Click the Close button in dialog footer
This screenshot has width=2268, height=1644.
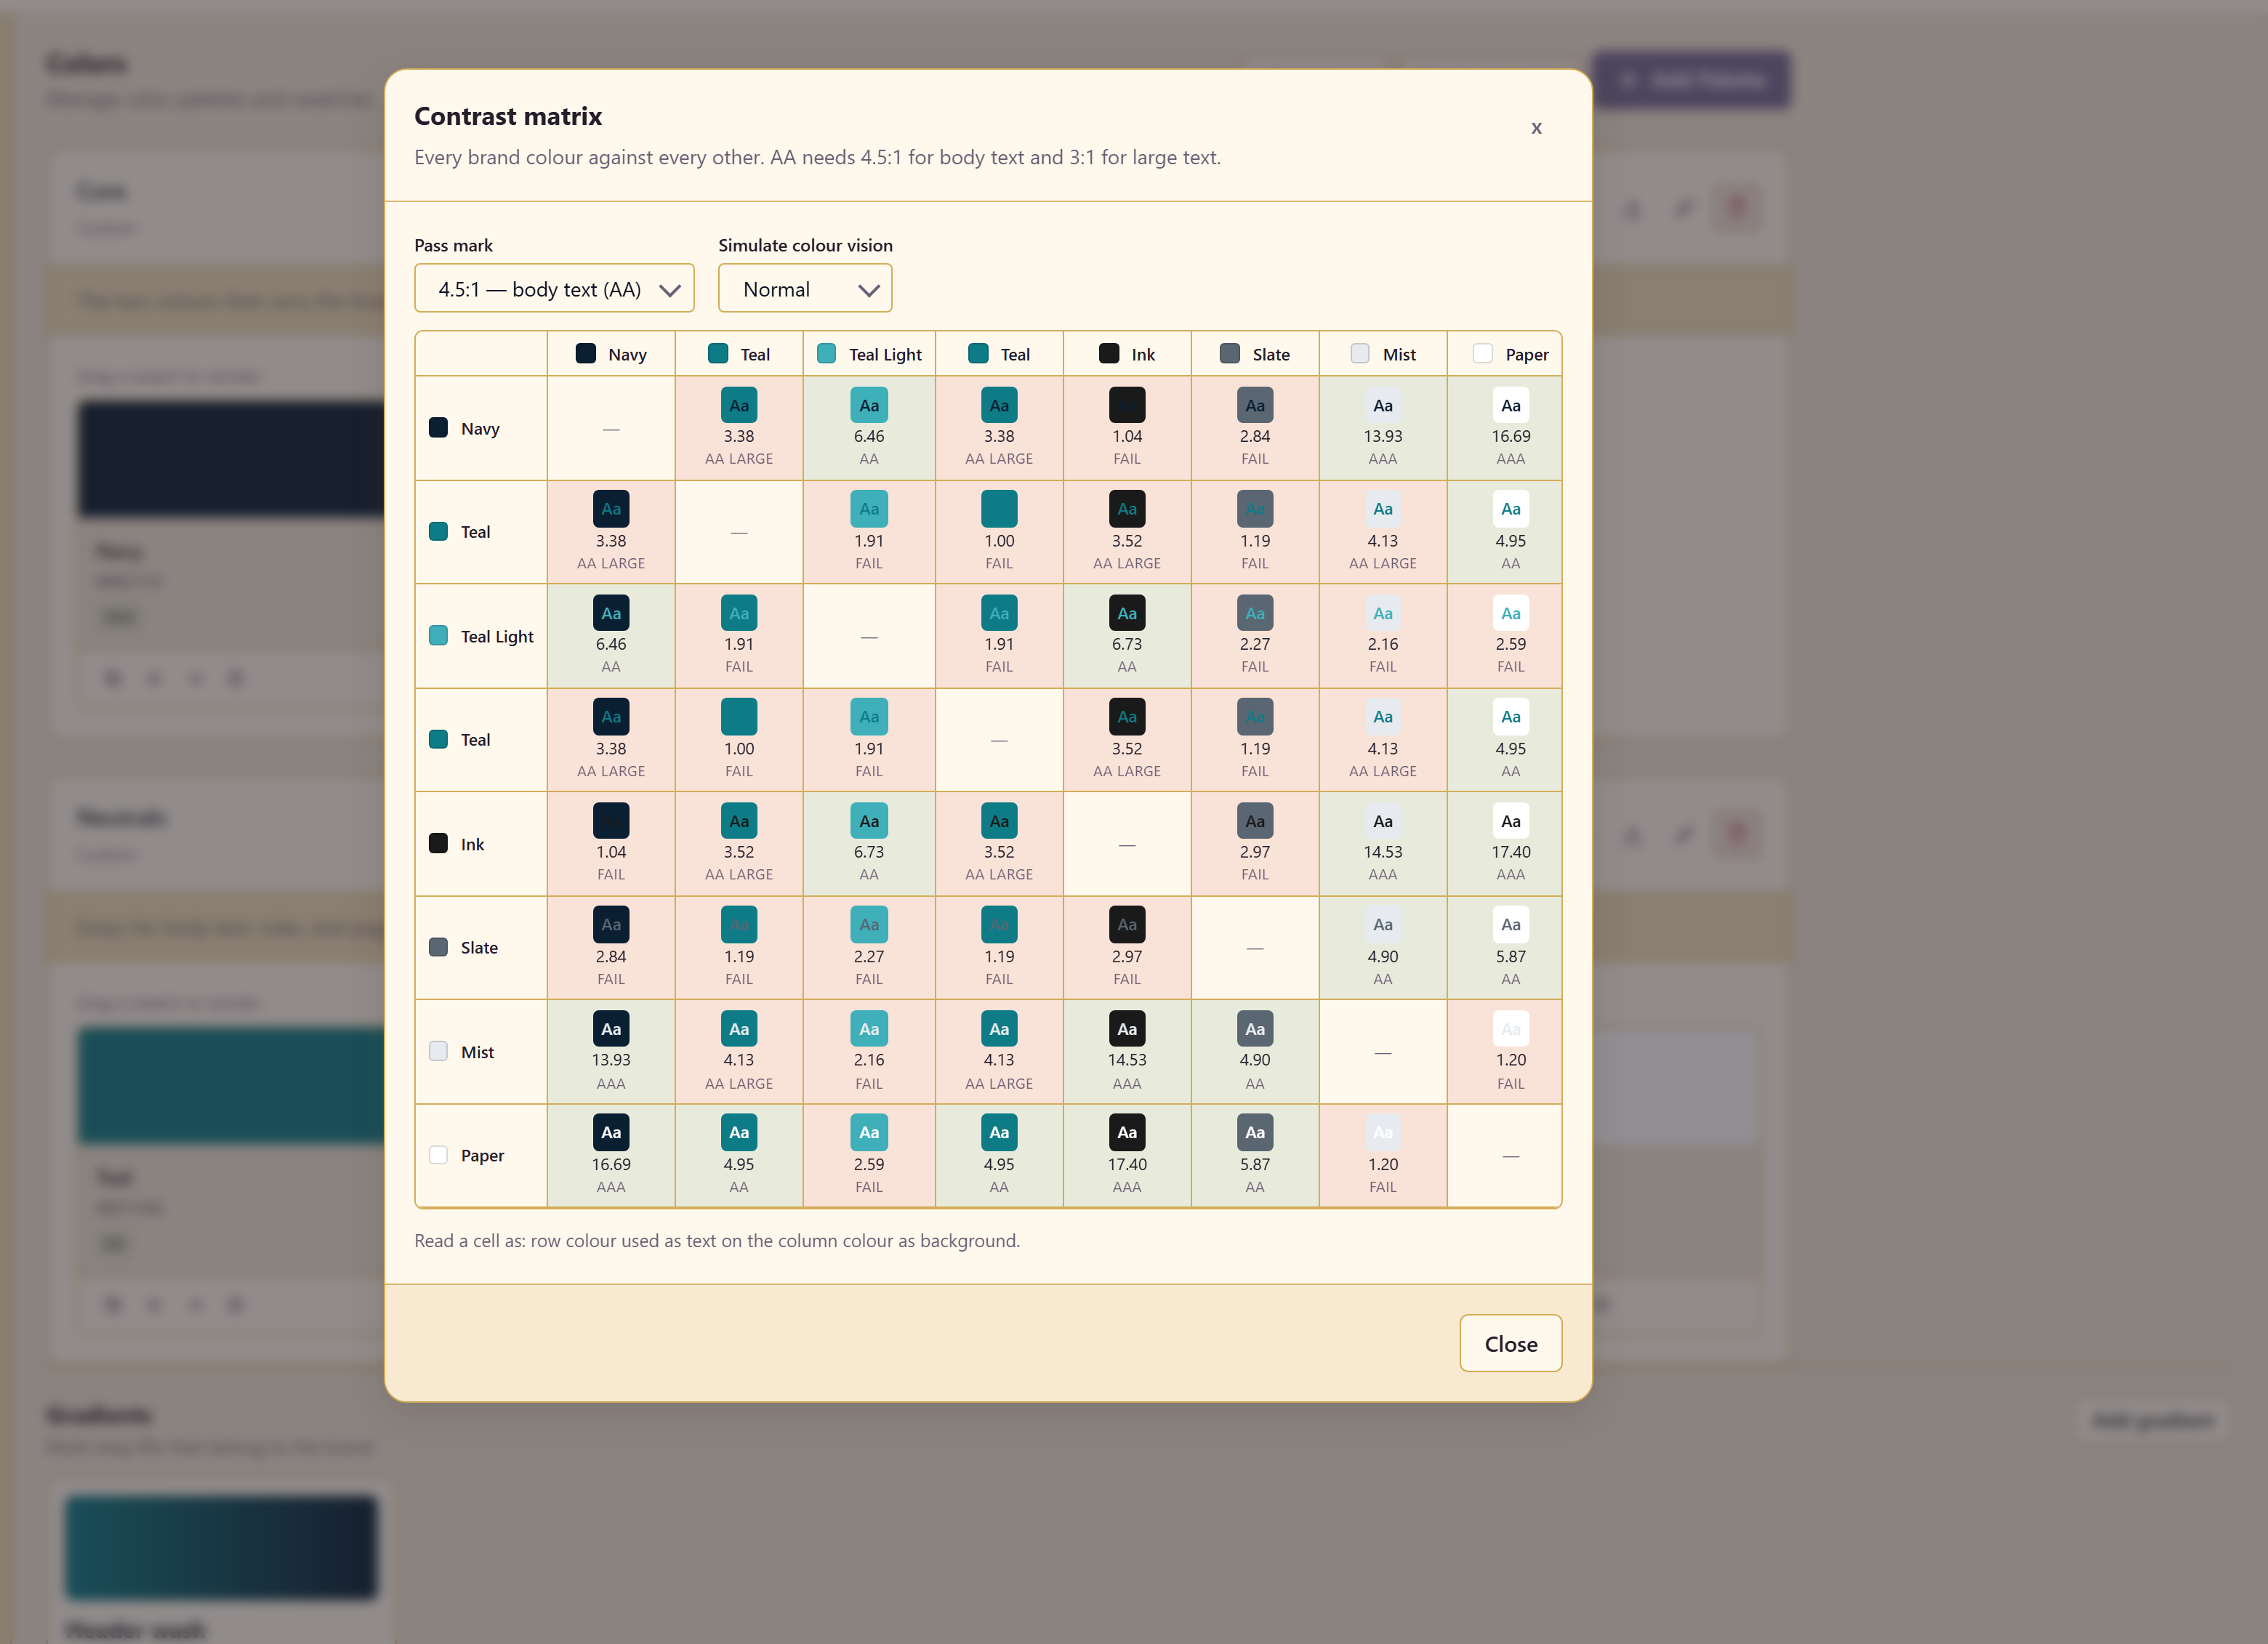point(1510,1343)
